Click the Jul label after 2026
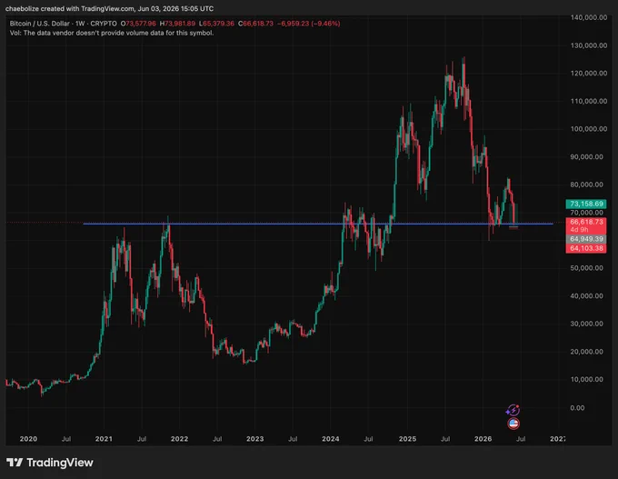This screenshot has height=479, width=618. coord(521,439)
